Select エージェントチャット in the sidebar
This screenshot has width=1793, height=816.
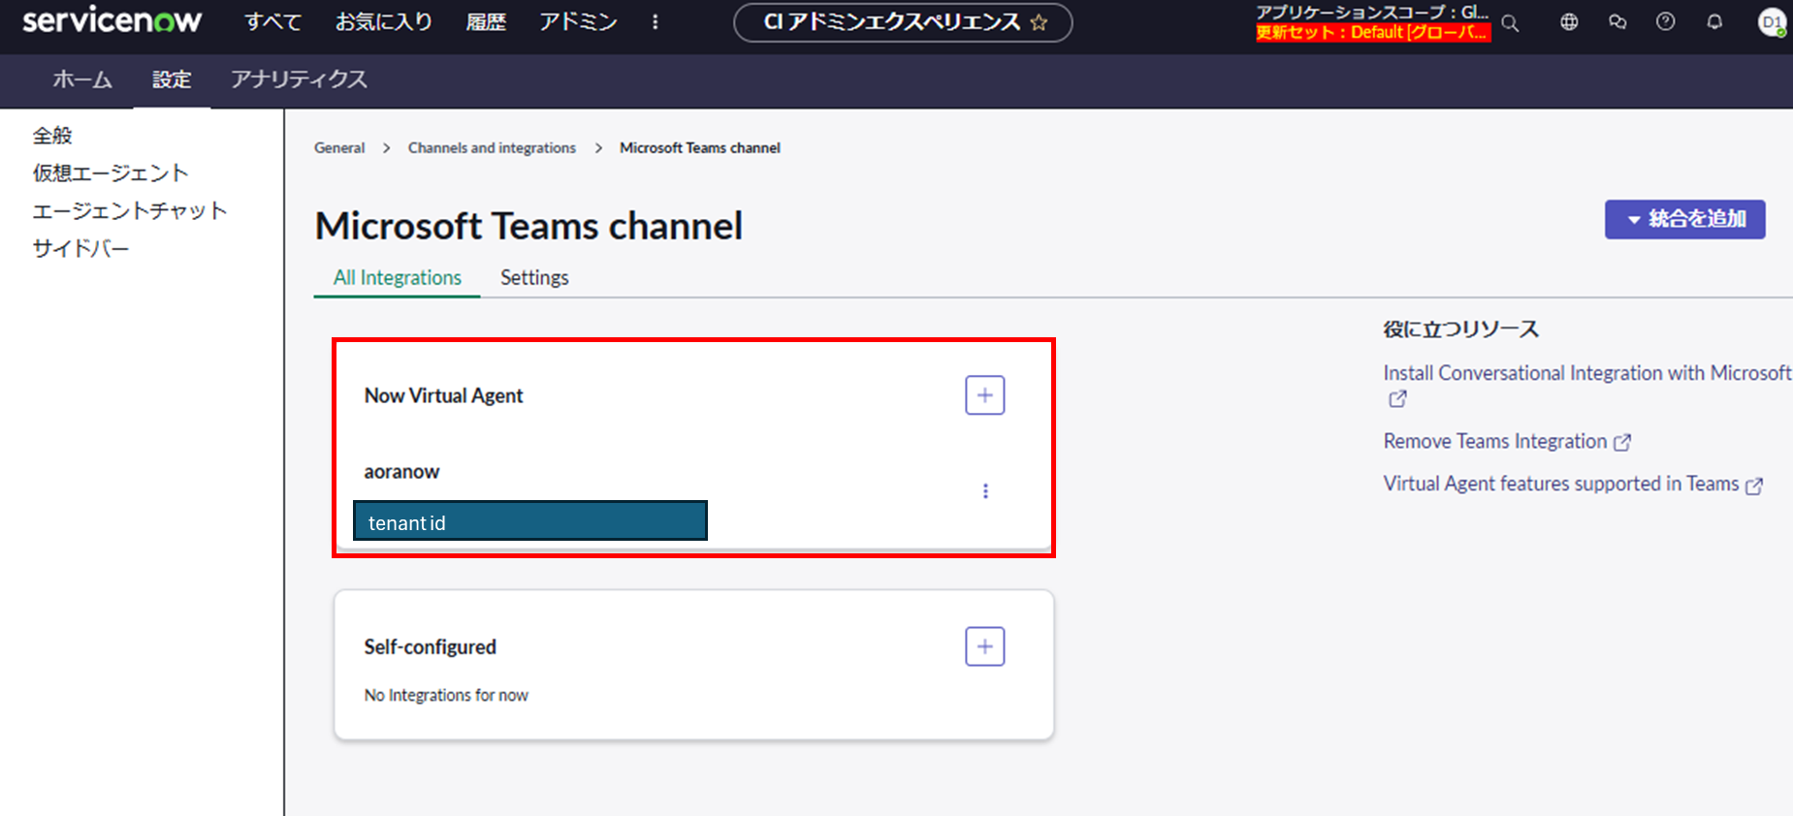click(130, 210)
